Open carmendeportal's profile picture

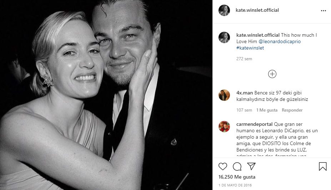tap(224, 127)
